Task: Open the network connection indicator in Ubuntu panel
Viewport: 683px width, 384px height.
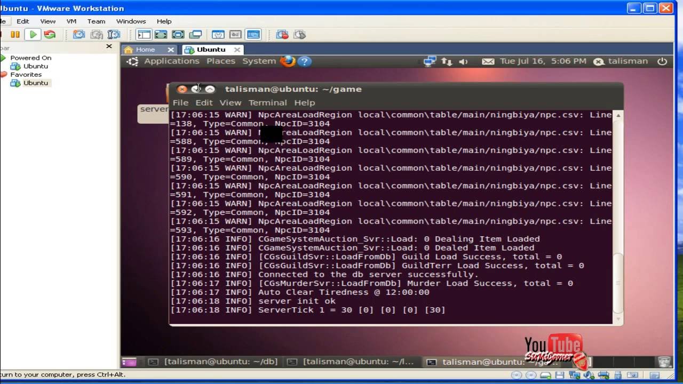Action: click(430, 61)
